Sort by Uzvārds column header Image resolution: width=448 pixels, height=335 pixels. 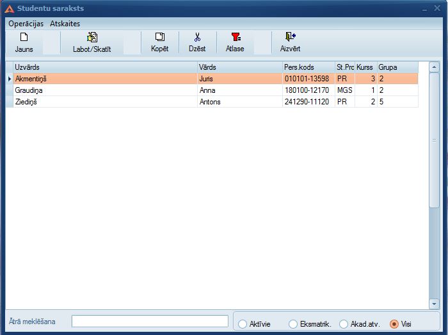(x=105, y=67)
